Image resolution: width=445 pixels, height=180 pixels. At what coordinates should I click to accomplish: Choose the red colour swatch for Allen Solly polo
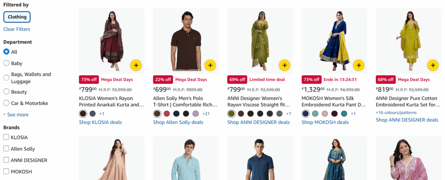(x=167, y=114)
